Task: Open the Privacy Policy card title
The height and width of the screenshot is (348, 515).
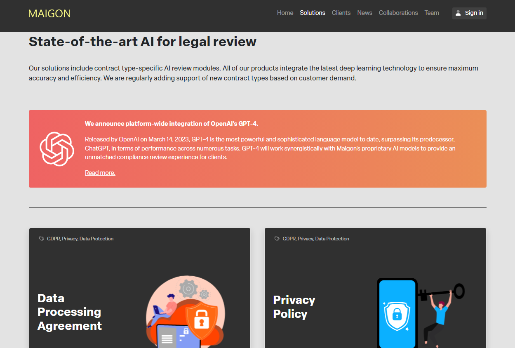Action: click(294, 307)
